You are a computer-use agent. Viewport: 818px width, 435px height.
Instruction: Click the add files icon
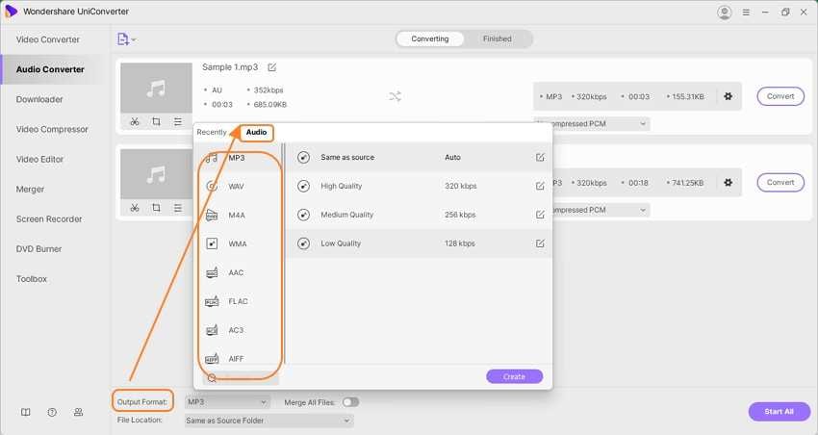(x=122, y=39)
